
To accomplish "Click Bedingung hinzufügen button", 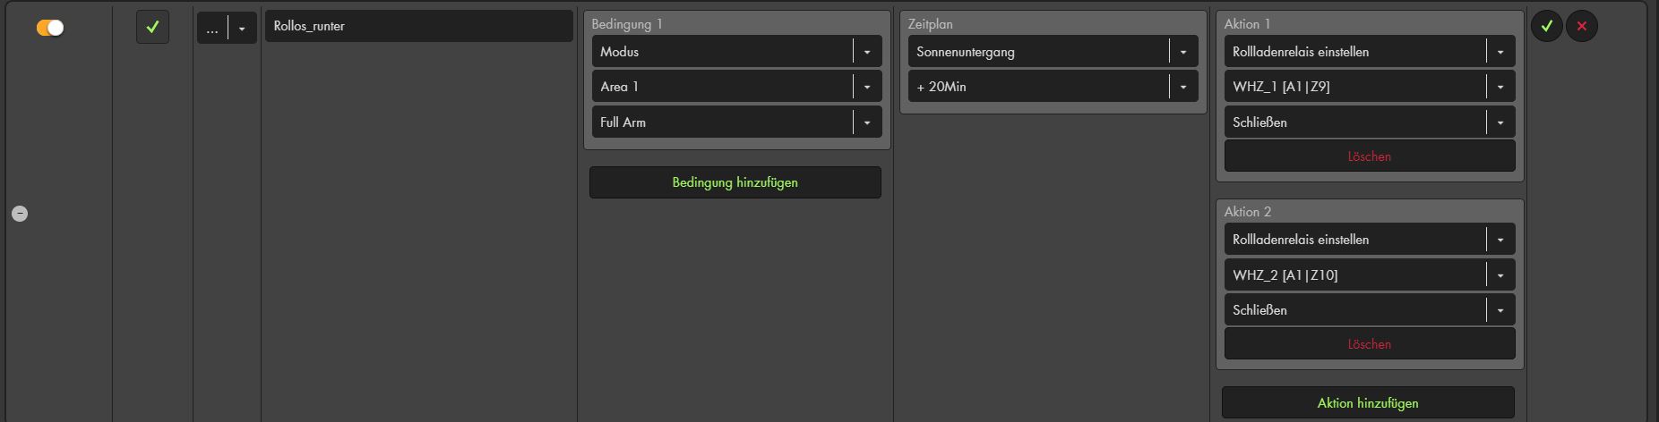I will (735, 182).
